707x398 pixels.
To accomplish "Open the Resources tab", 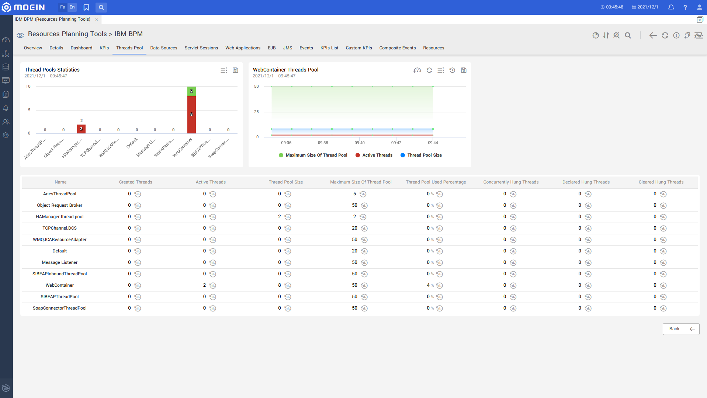I will [x=434, y=48].
